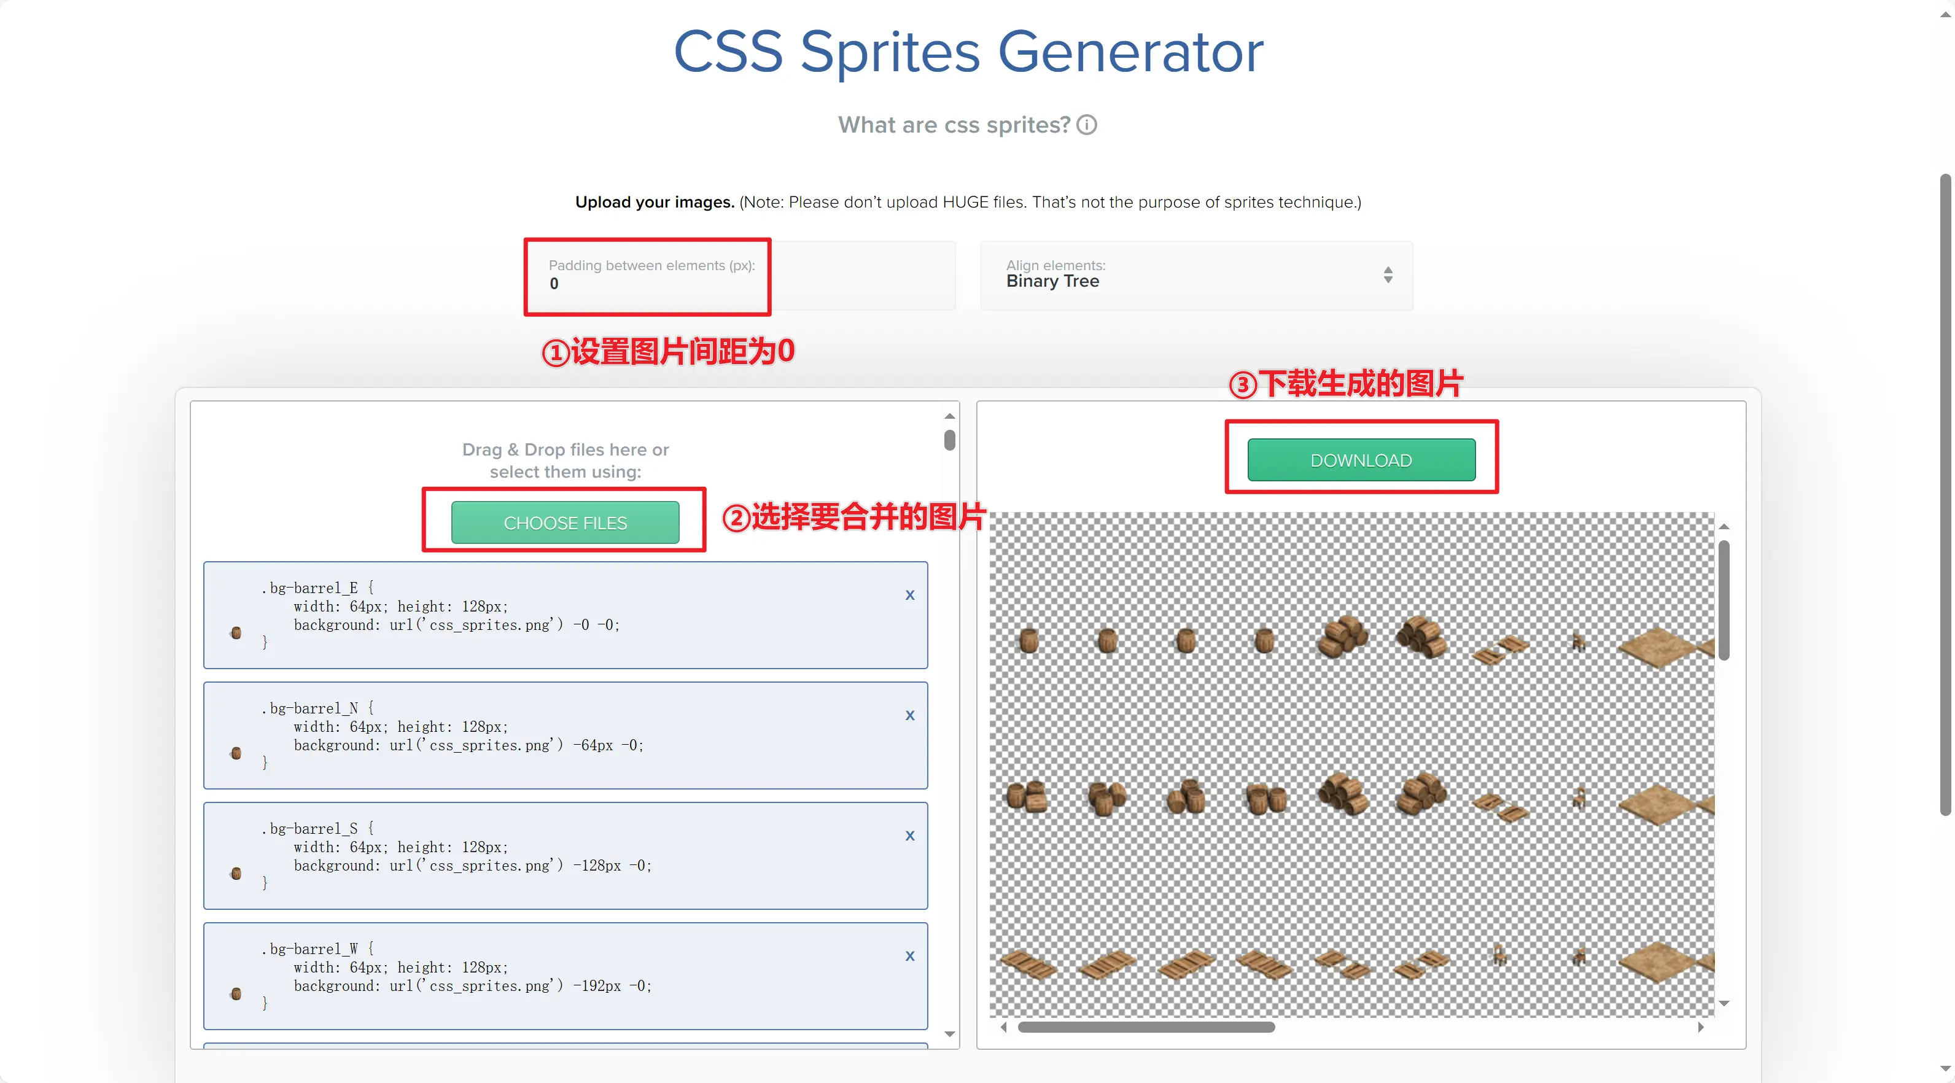
Task: Remove the .bg-barrel_N sprite entry
Action: (909, 716)
